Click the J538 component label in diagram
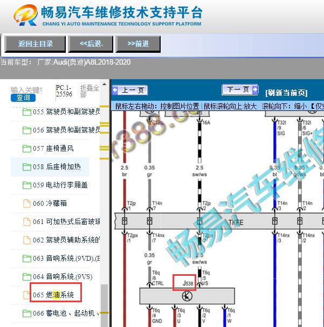324x327 pixels. click(x=188, y=283)
